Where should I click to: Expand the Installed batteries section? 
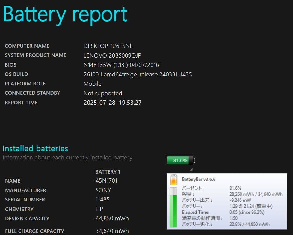point(35,148)
